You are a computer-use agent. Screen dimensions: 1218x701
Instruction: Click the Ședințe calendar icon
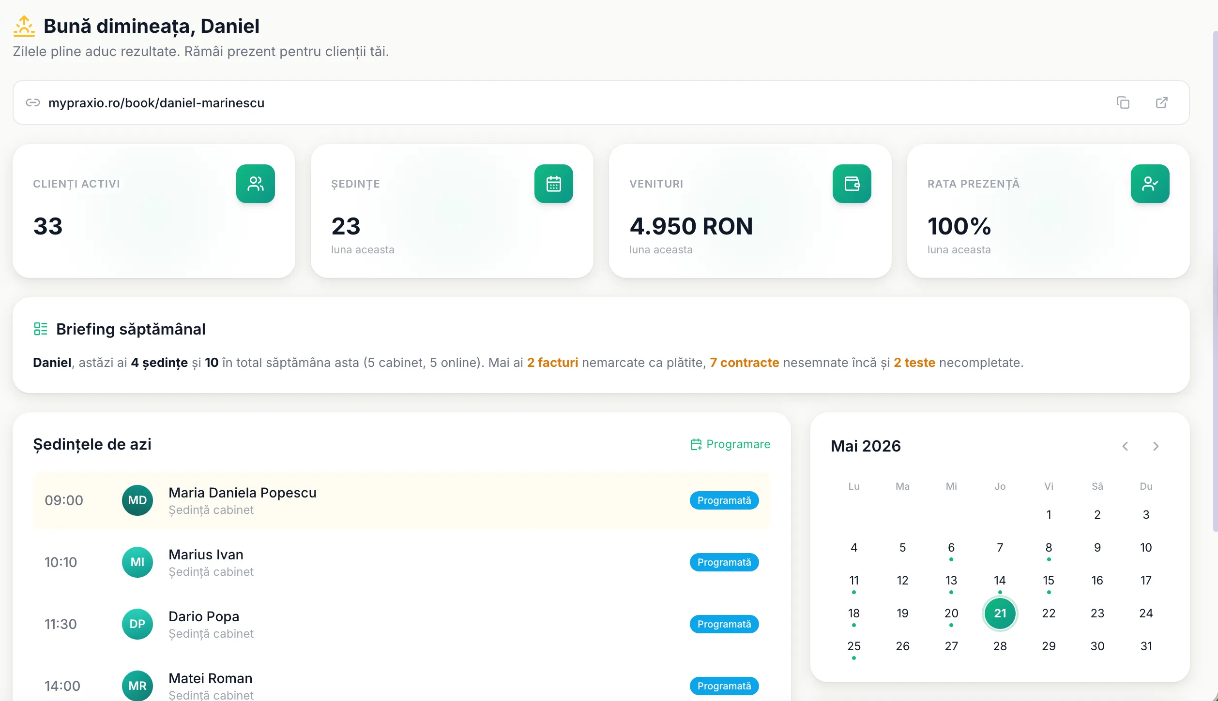pos(554,184)
